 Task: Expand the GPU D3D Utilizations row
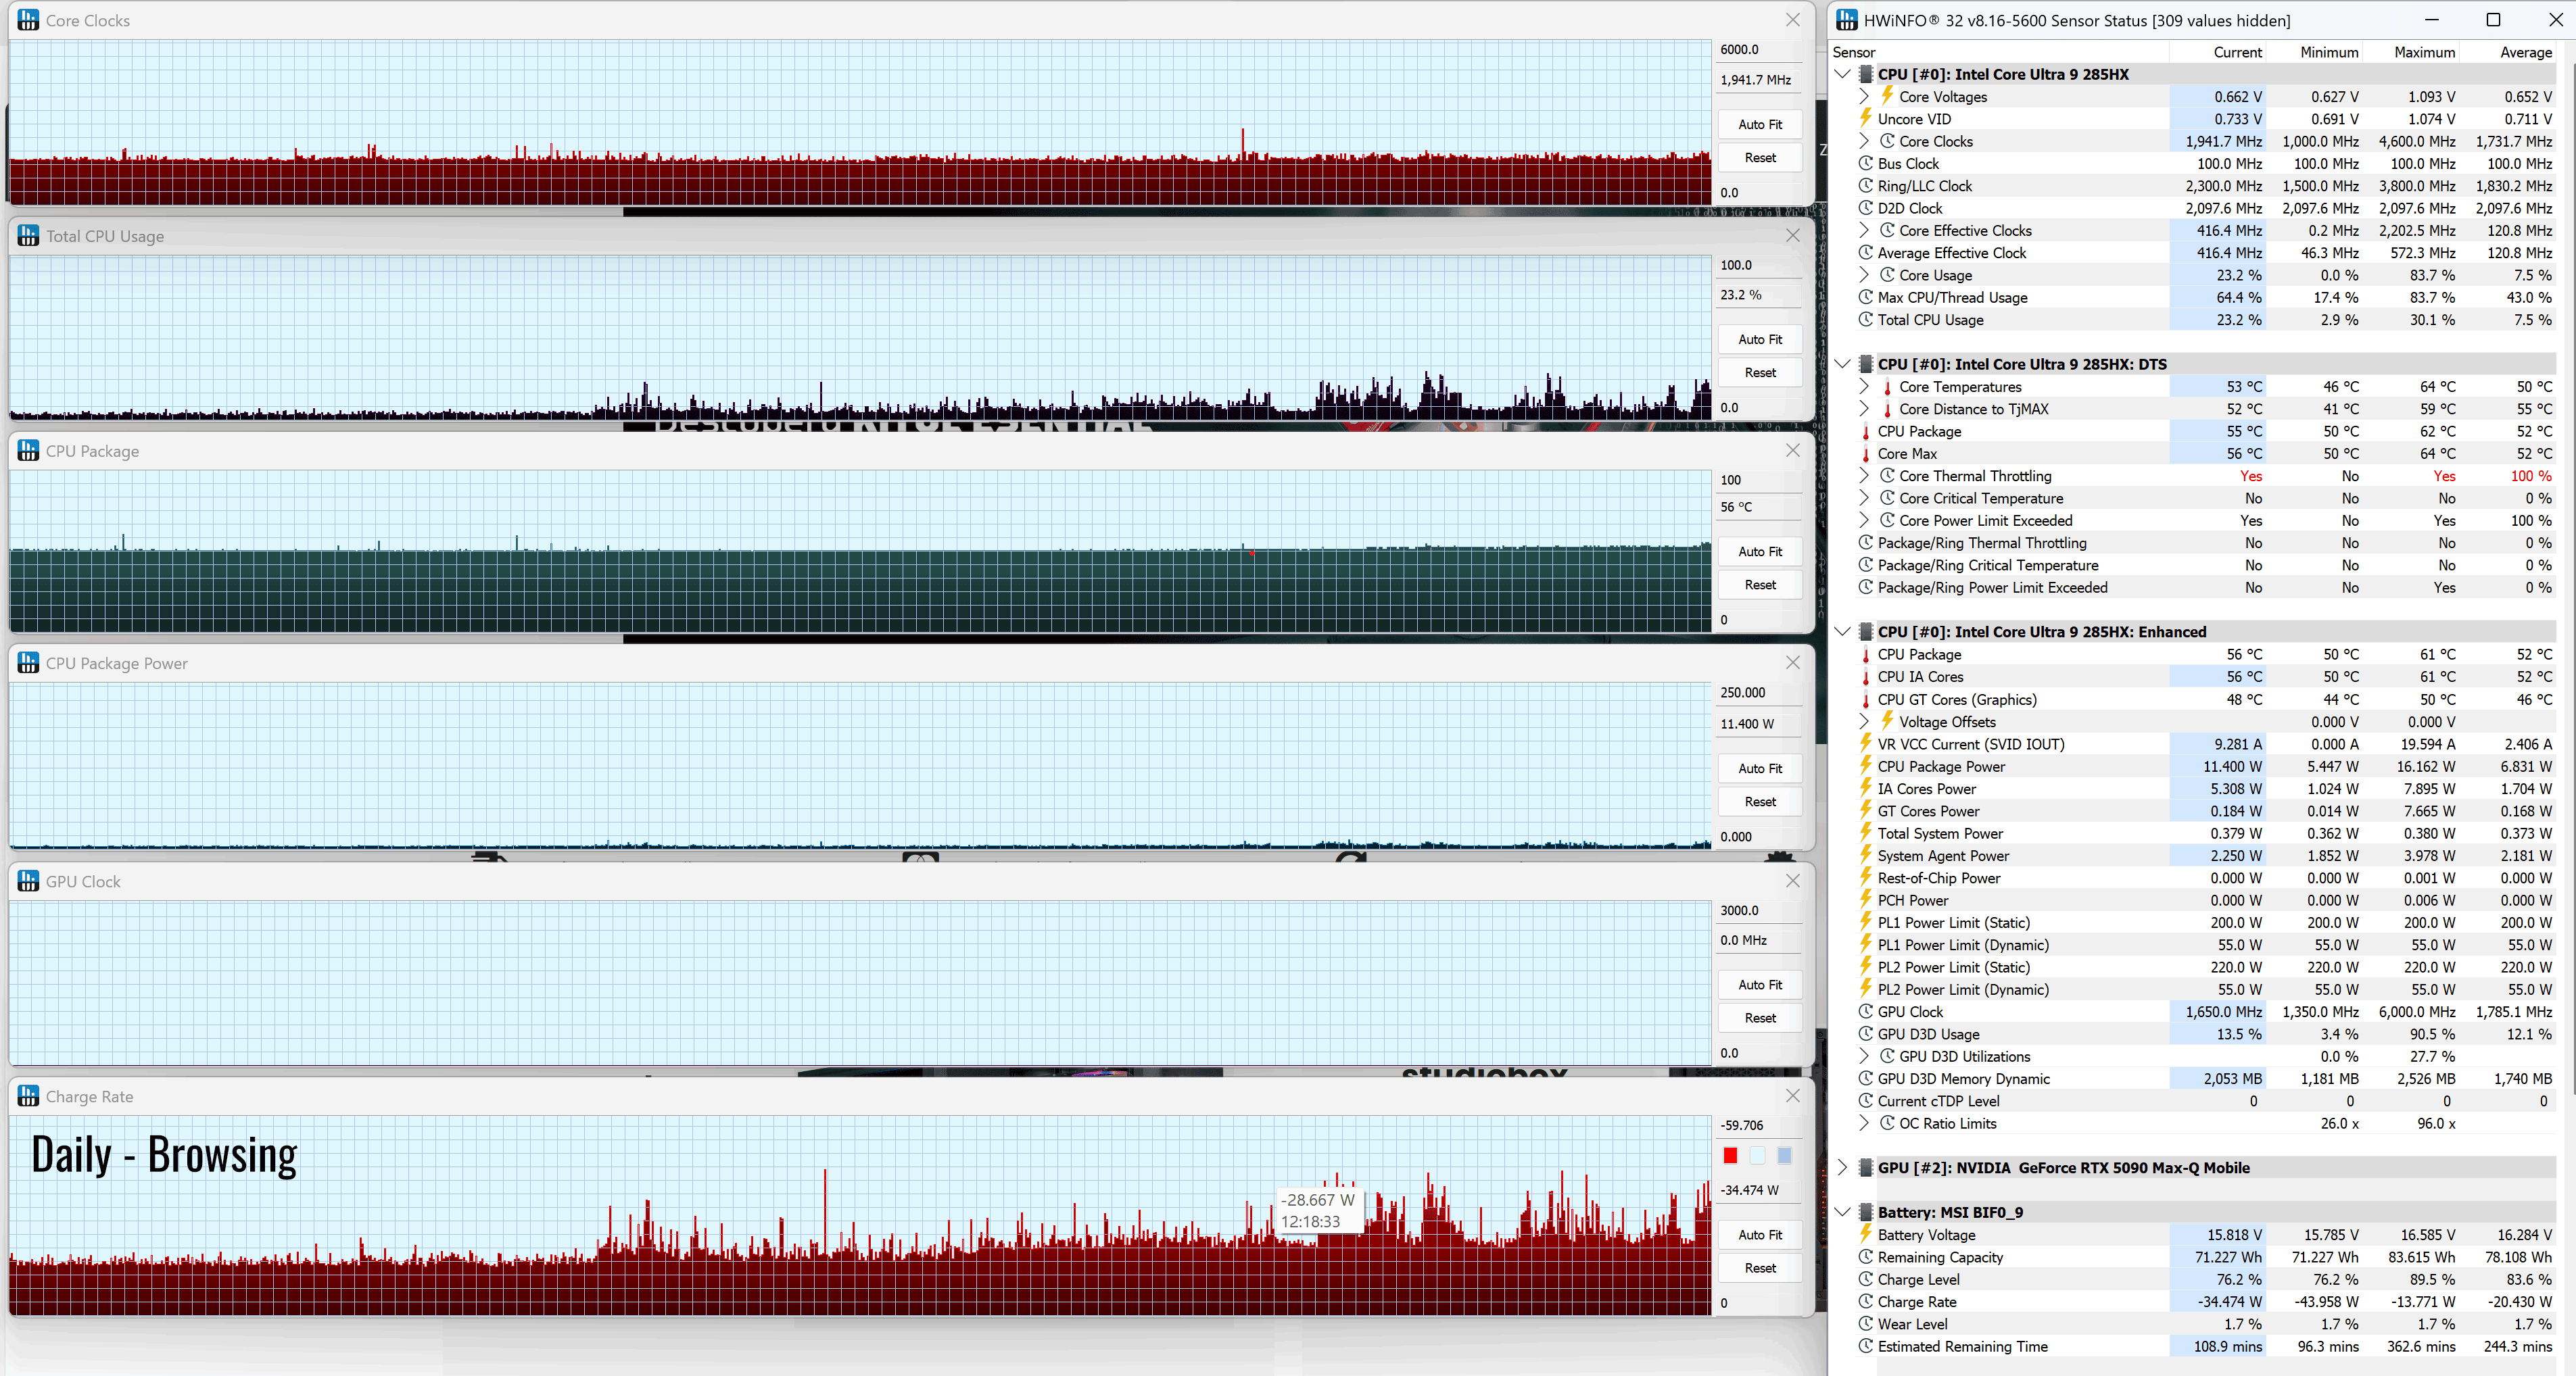[x=1864, y=1056]
